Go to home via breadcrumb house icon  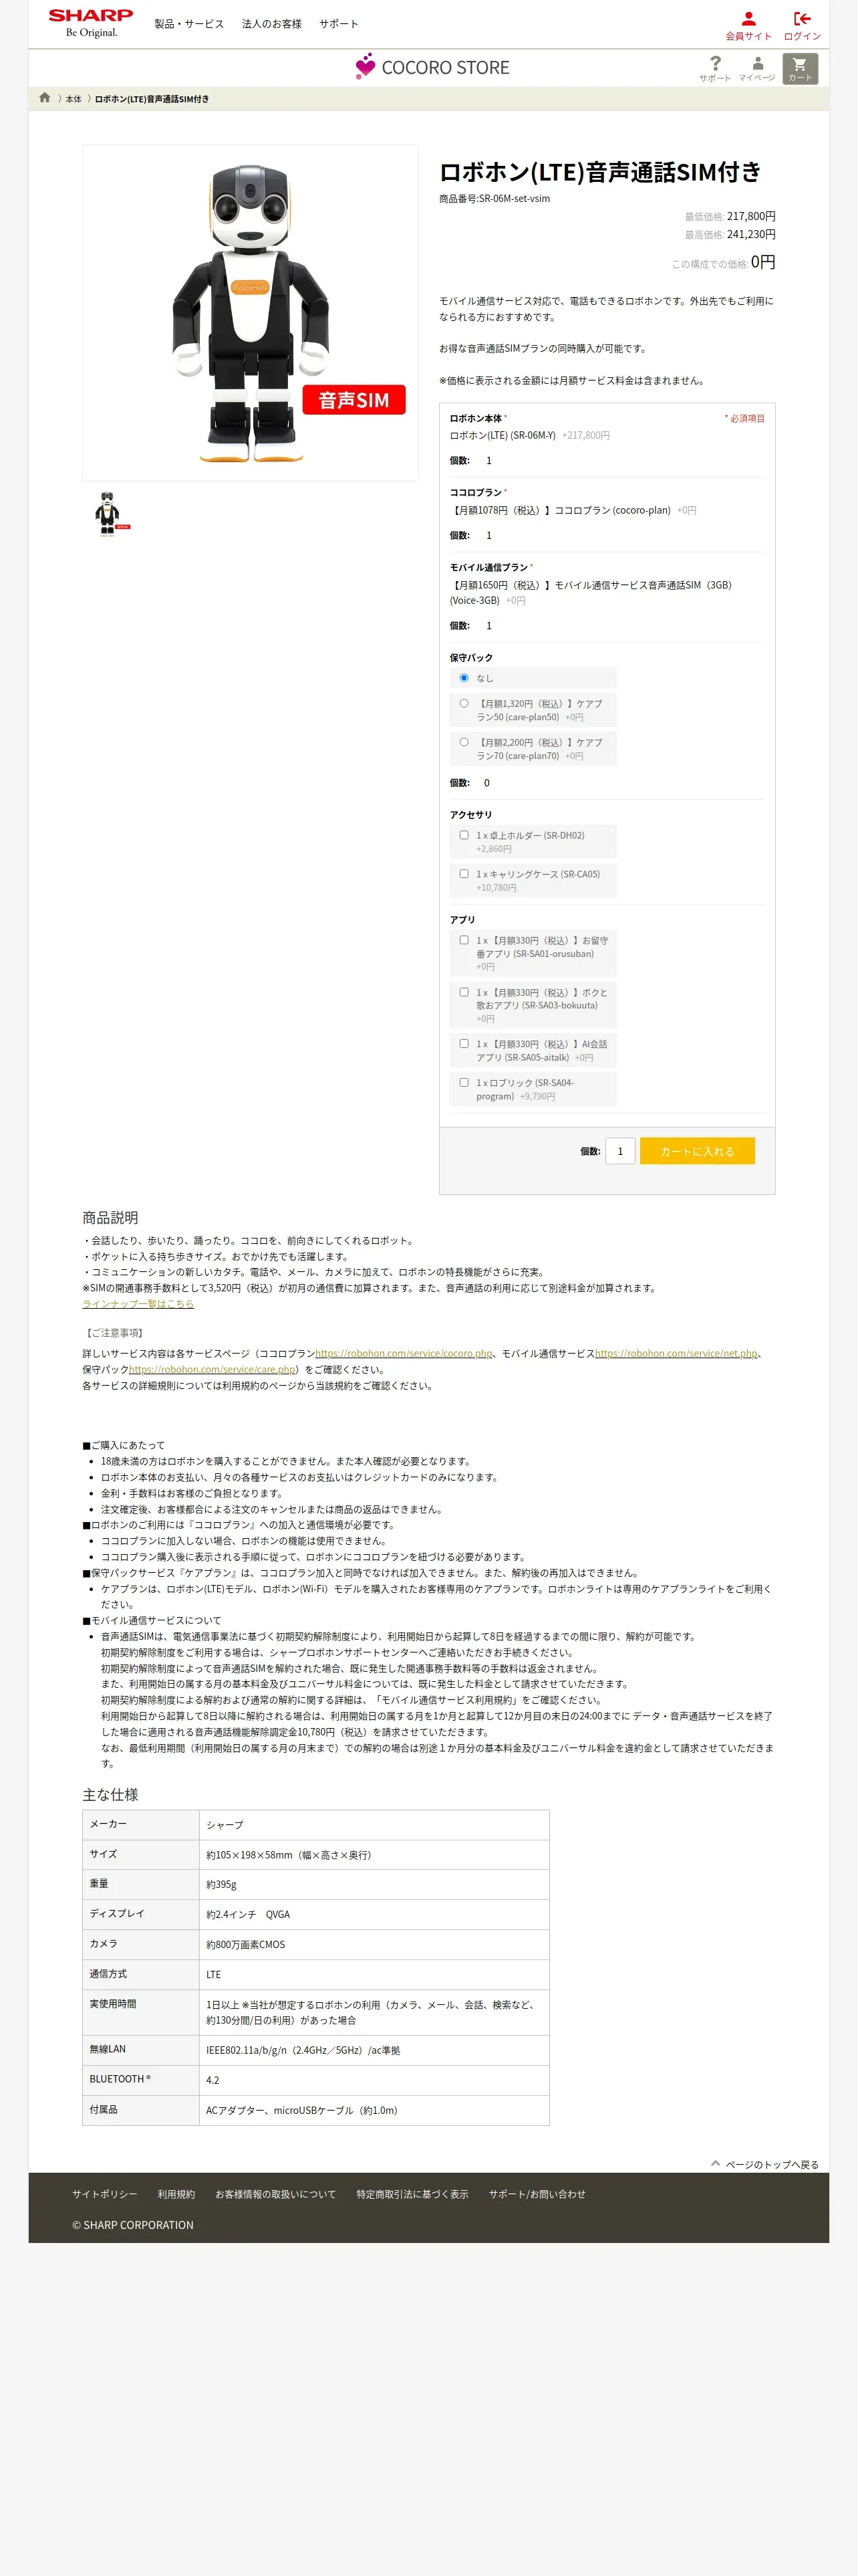(x=45, y=98)
